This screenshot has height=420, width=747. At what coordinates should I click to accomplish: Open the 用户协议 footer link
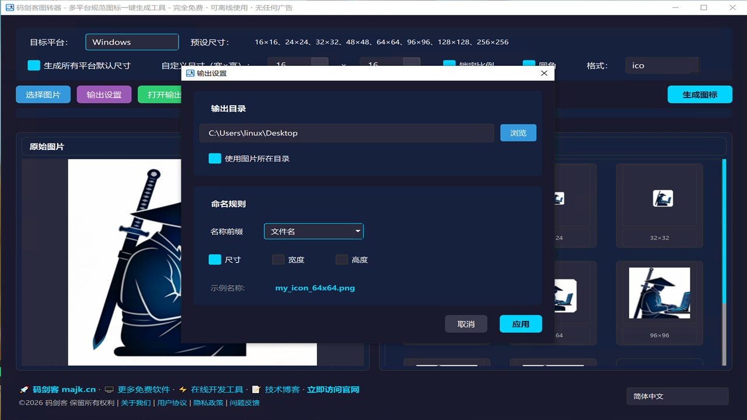172,402
